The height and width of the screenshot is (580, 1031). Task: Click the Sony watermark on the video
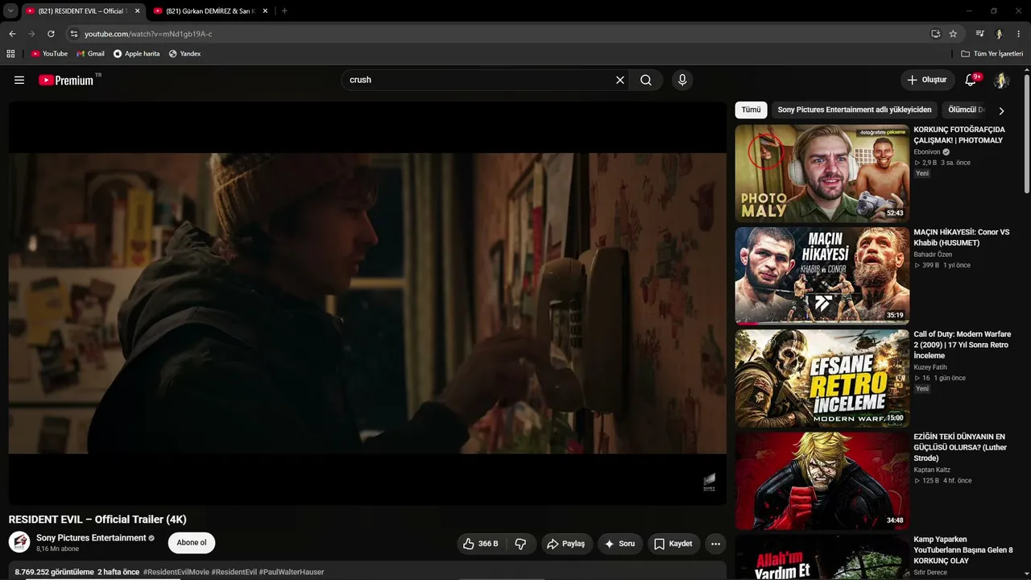(709, 483)
